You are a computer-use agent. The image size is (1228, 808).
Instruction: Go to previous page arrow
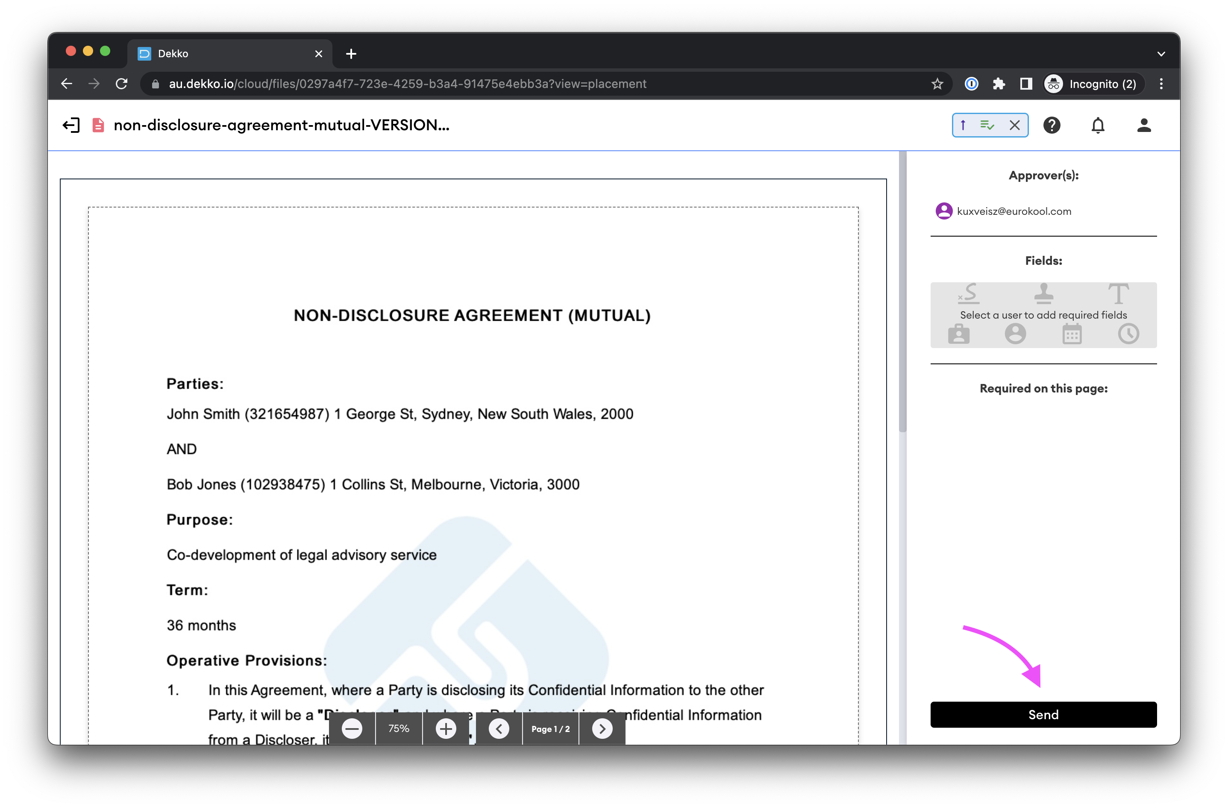point(499,729)
